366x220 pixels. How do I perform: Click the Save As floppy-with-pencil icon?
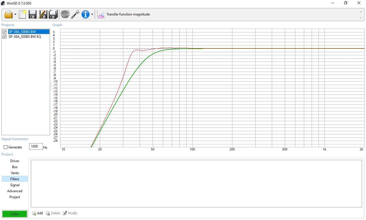[x=43, y=14]
